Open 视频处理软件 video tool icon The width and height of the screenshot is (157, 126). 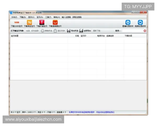point(140,23)
